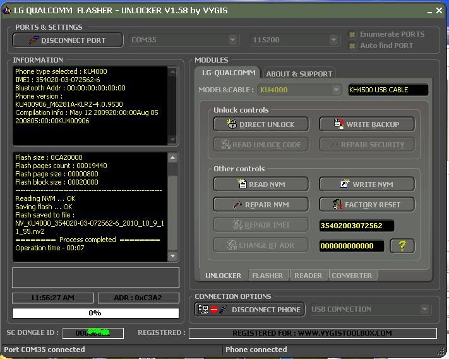Image resolution: width=449 pixels, height=359 pixels.
Task: Click the icon on Change BT ADR
Action: tap(232, 245)
